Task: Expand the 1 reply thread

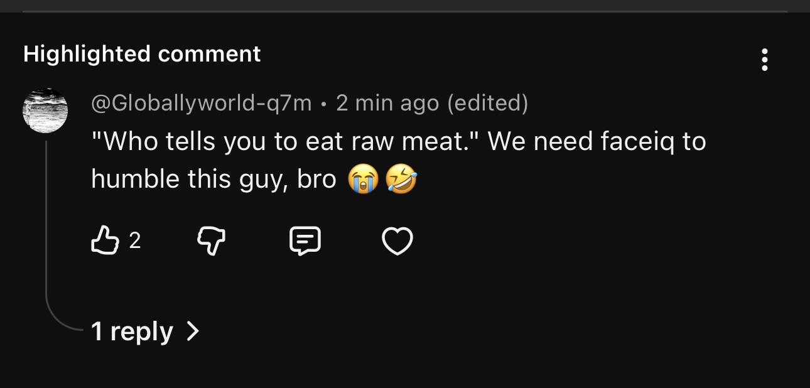Action: pyautogui.click(x=132, y=331)
